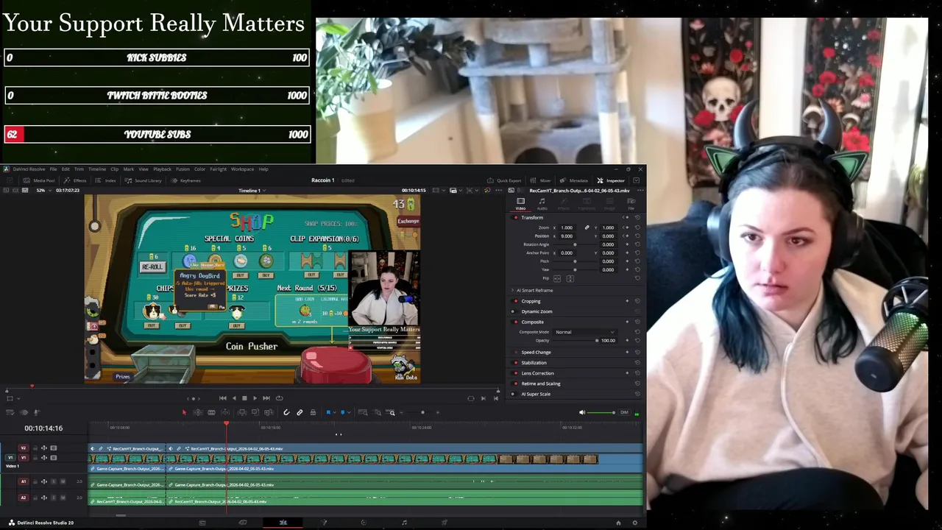Click the Position X value field
Screen dimensions: 942x530
click(568, 236)
